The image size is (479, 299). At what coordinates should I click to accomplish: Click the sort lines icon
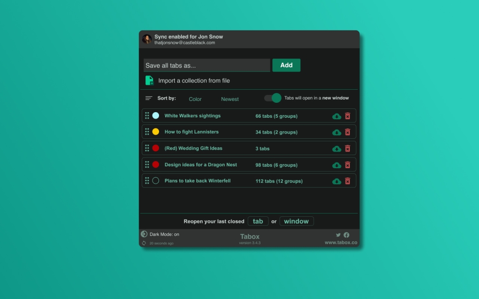coord(149,98)
